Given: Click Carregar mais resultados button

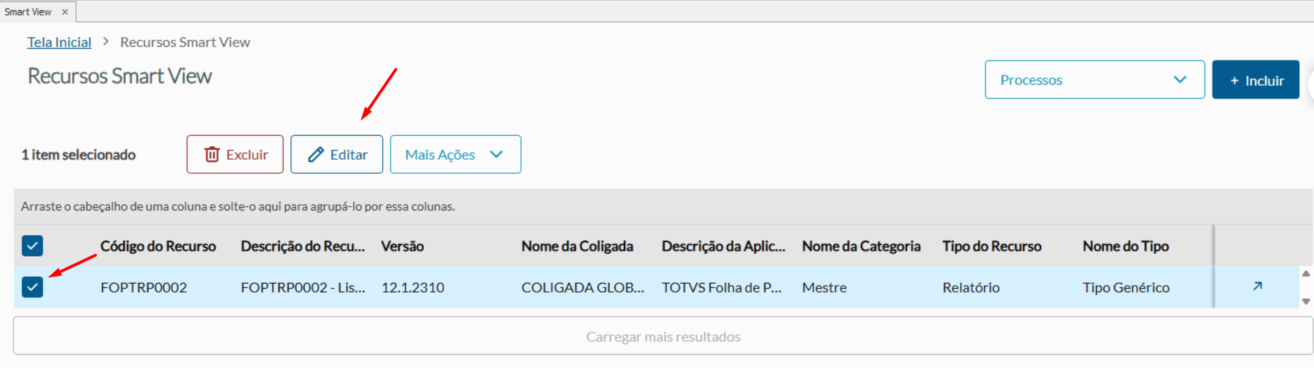Looking at the screenshot, I should (663, 336).
